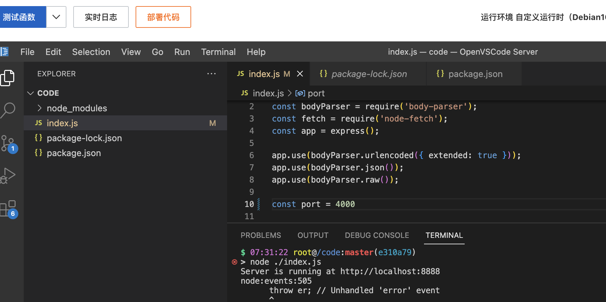Viewport: 606px width, 302px height.
Task: Open Explorer more actions ellipsis
Action: [211, 74]
